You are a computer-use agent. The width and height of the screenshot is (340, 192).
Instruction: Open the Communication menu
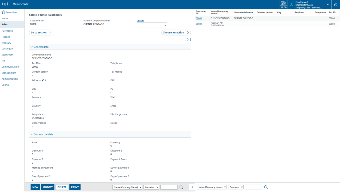(x=10, y=67)
